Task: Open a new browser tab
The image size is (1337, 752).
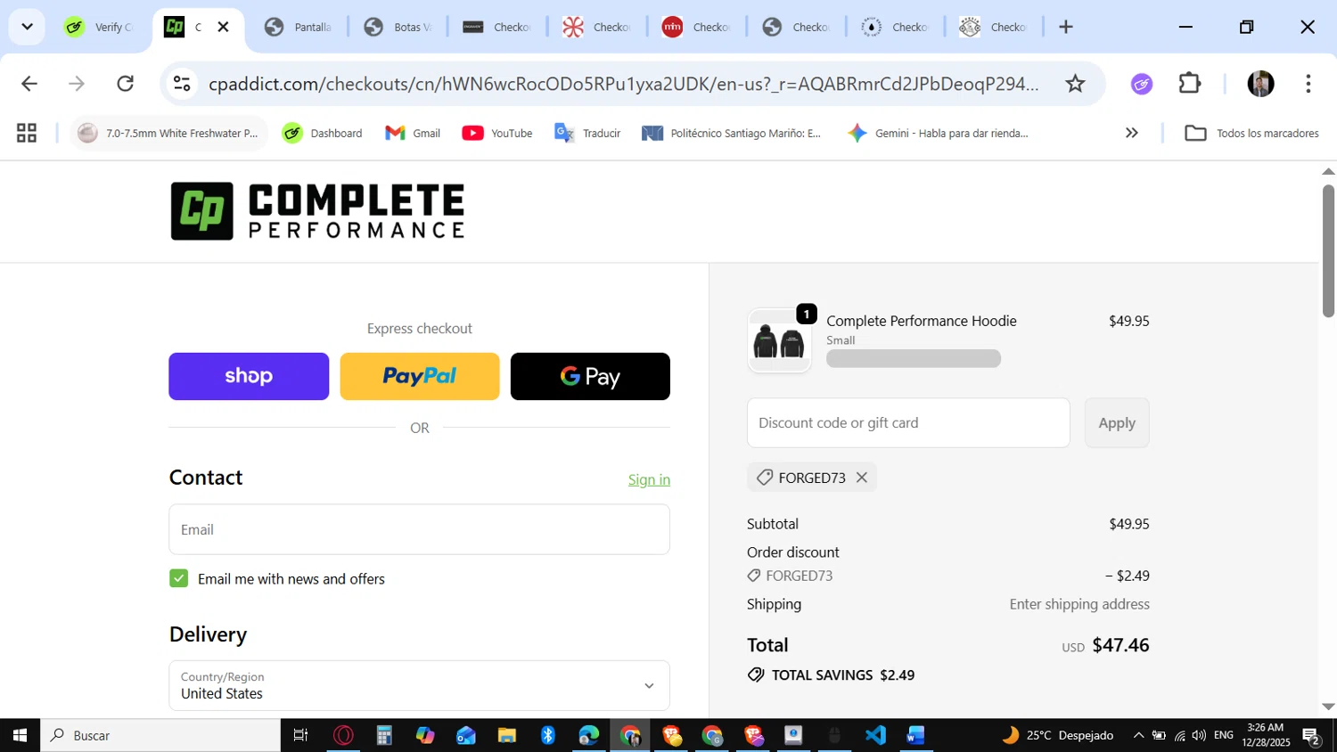Action: click(1065, 27)
